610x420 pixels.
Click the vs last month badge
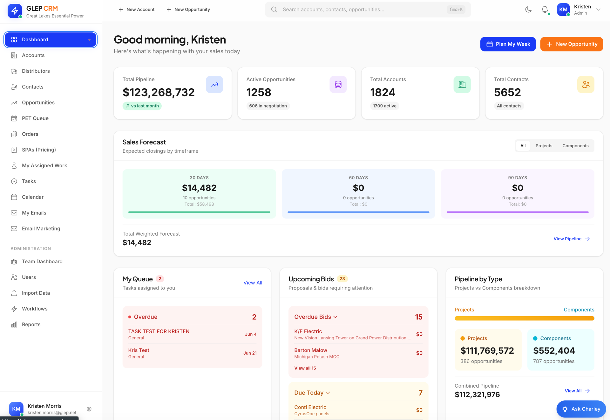pyautogui.click(x=142, y=106)
